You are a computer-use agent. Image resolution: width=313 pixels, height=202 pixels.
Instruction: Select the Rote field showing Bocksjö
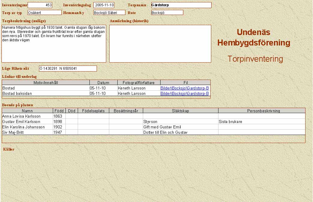167,13
